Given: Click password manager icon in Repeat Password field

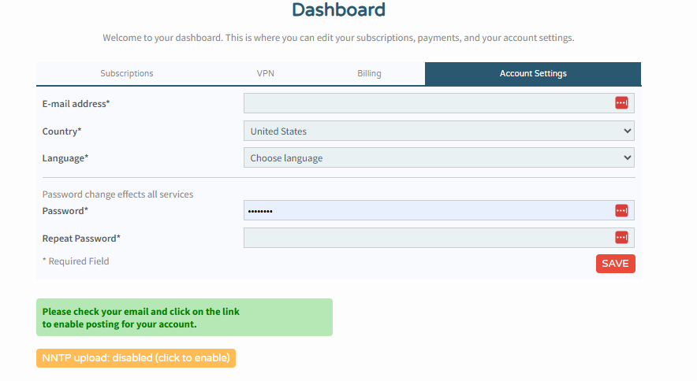Looking at the screenshot, I should (621, 238).
